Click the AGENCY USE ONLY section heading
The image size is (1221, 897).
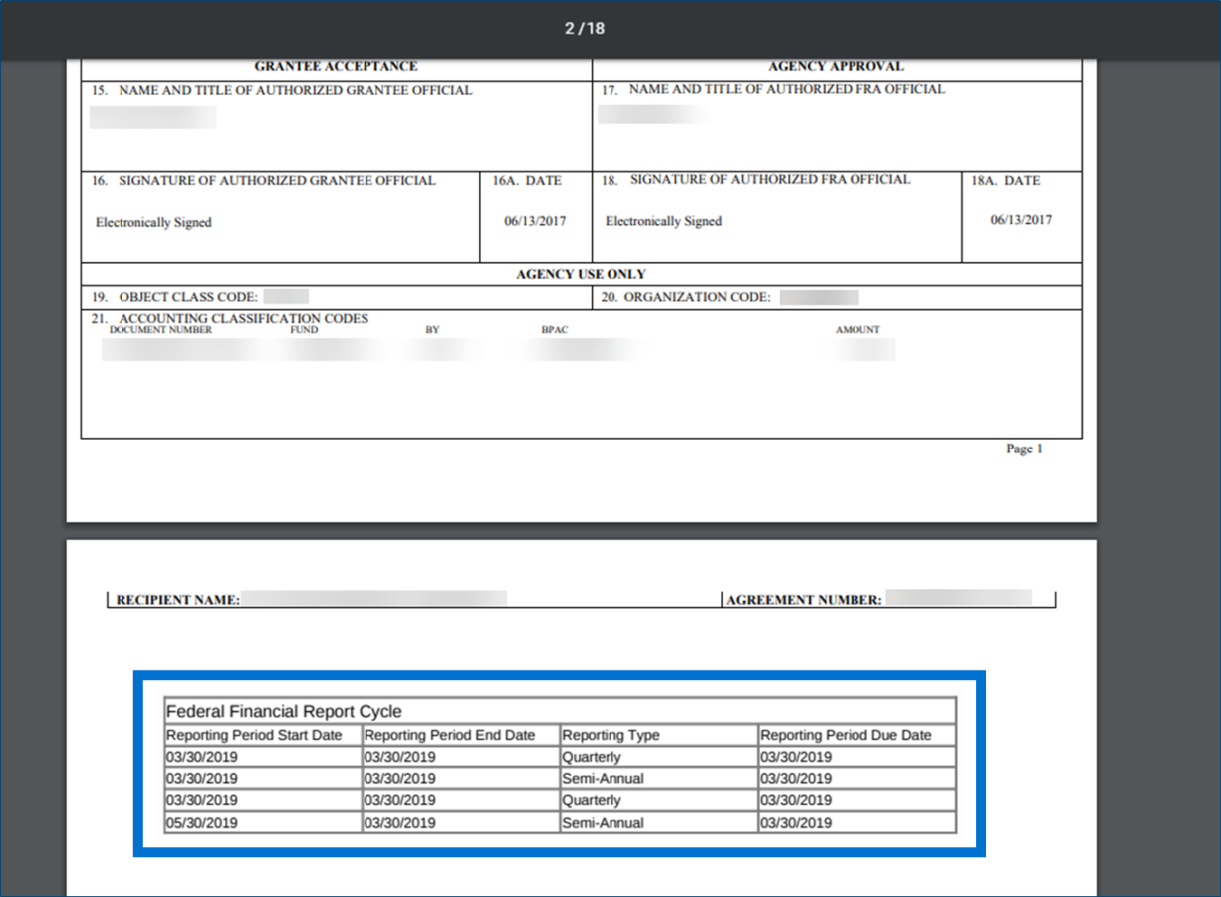580,275
